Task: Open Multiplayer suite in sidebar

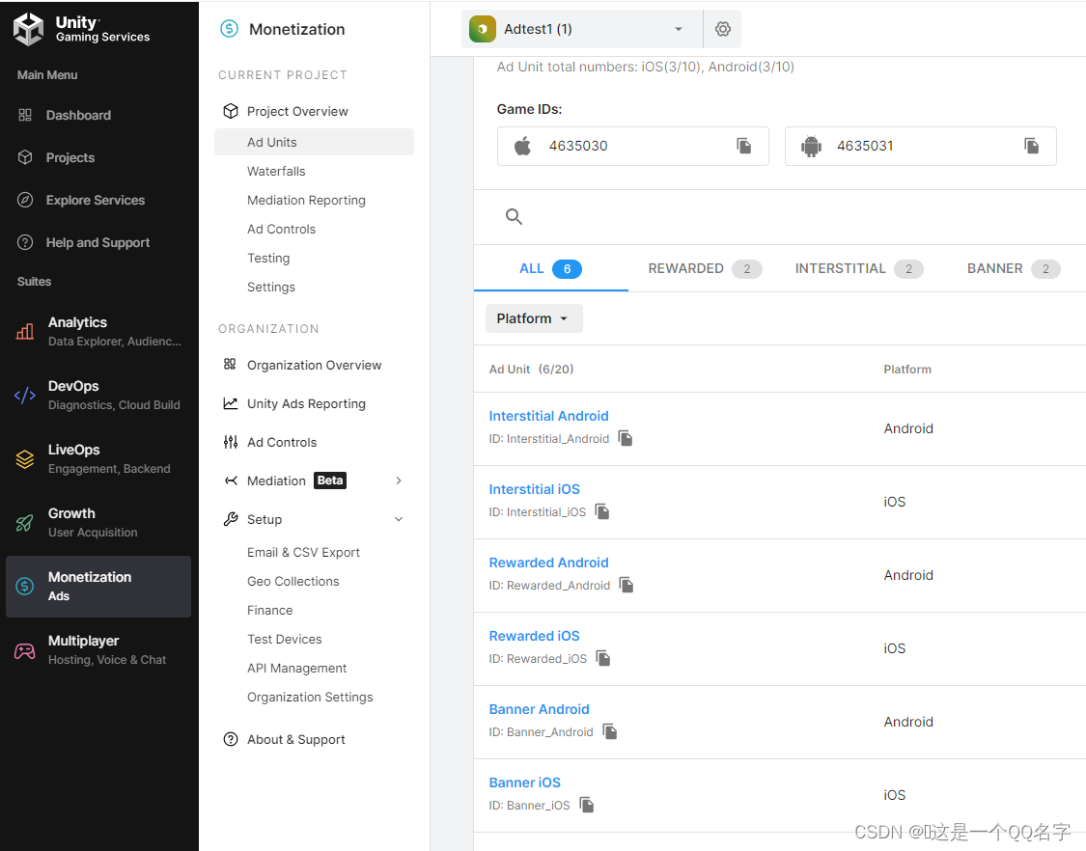Action: click(98, 649)
